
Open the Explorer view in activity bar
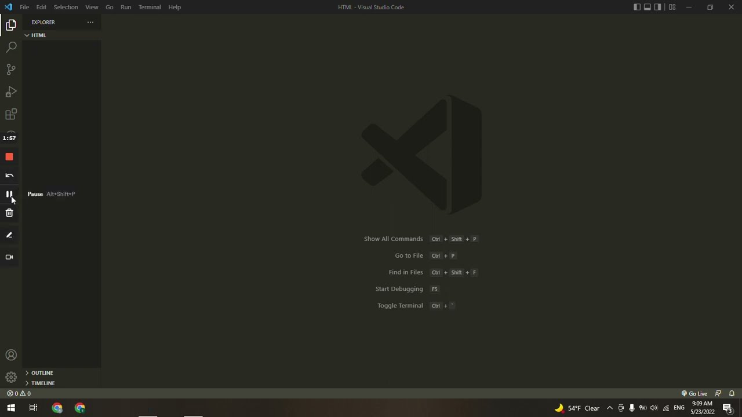11,25
